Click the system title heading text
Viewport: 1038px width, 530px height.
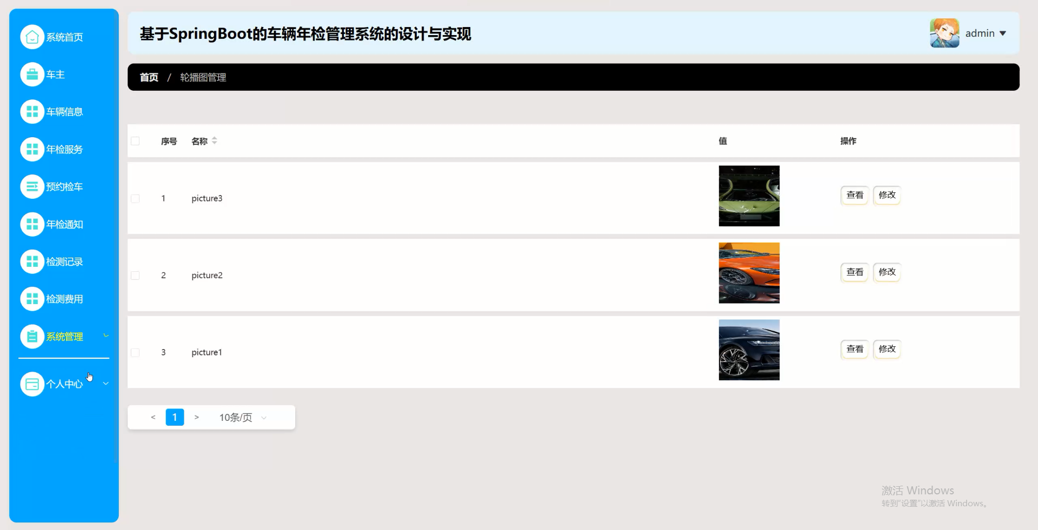305,34
